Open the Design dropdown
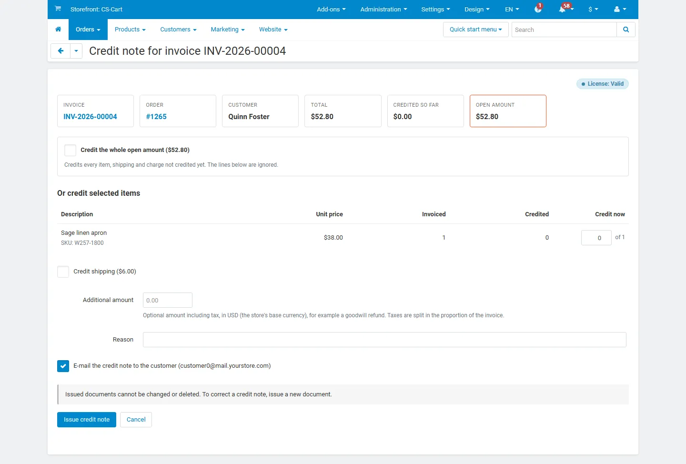Image resolution: width=686 pixels, height=464 pixels. coord(477,10)
